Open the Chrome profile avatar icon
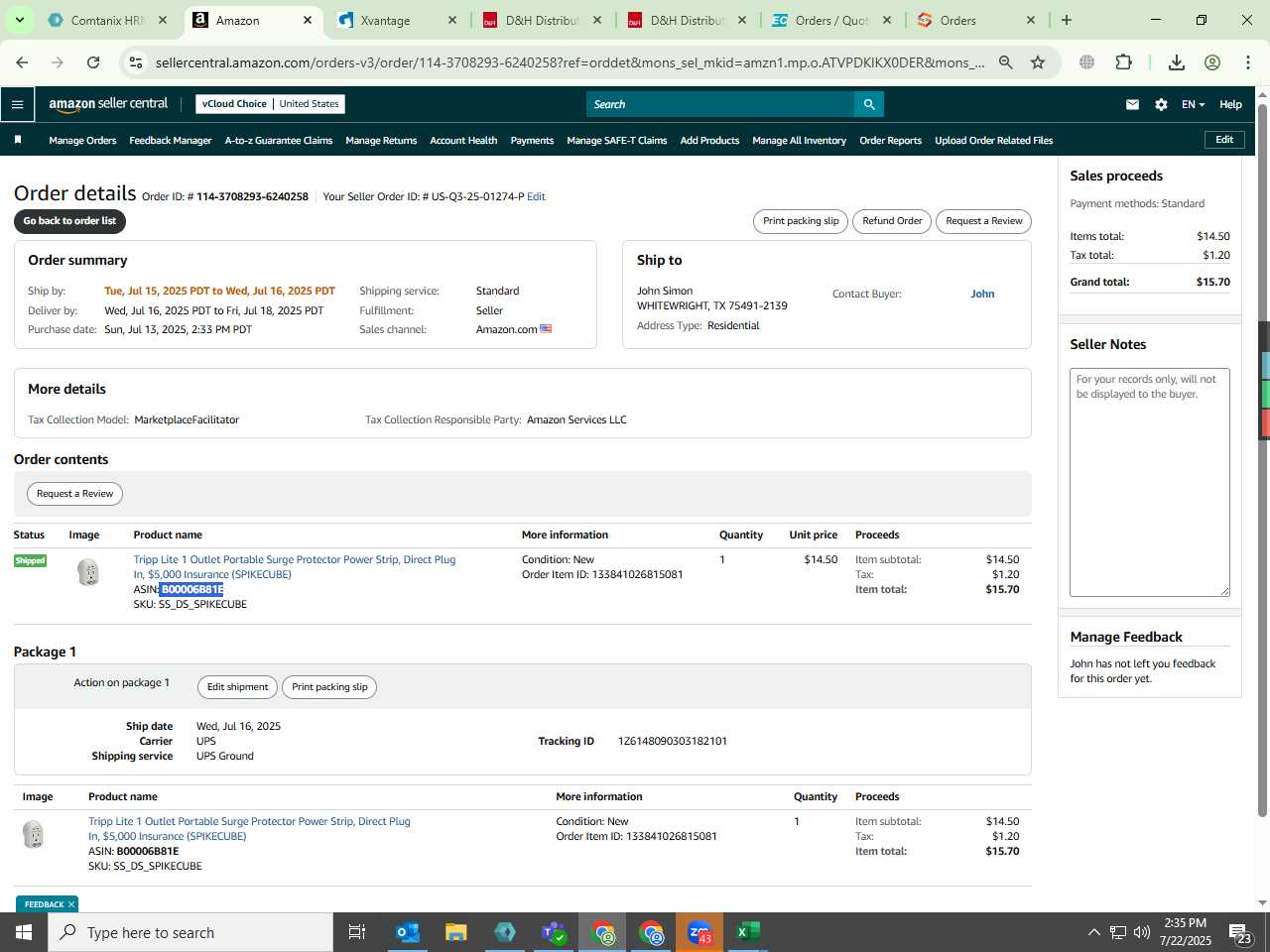The height and width of the screenshot is (952, 1270). (1212, 62)
